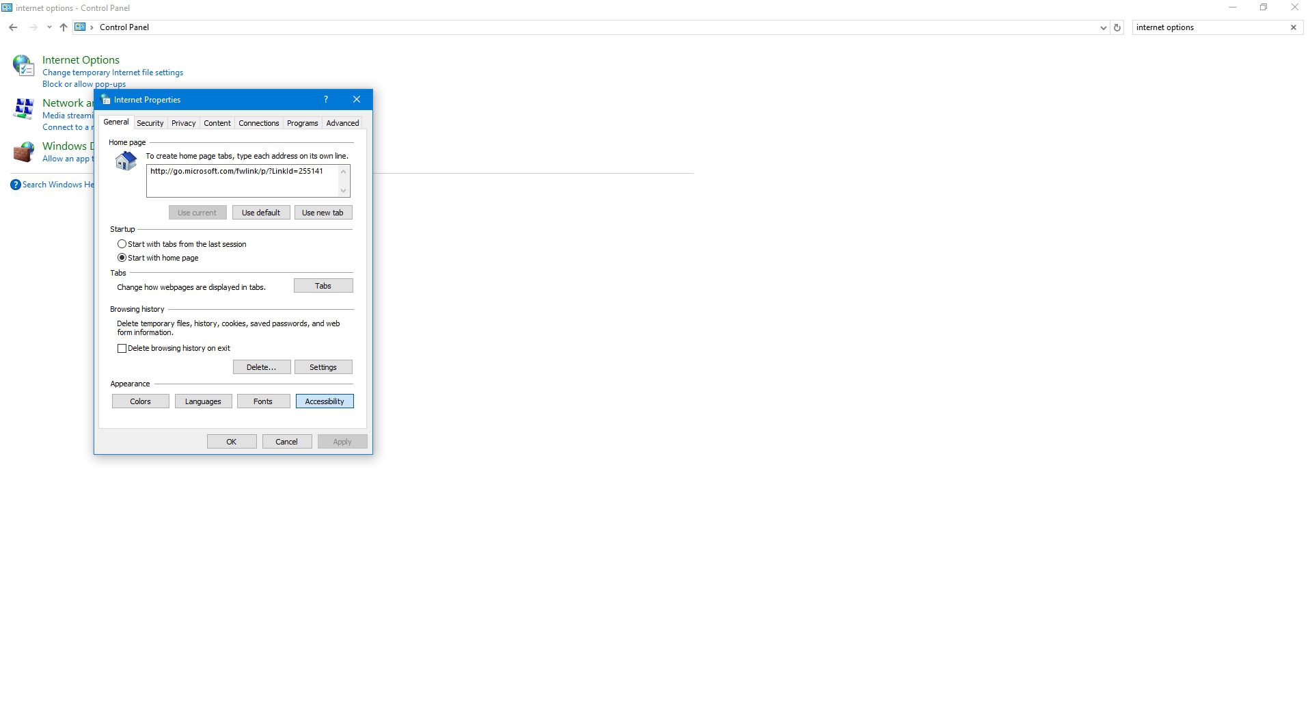This screenshot has width=1312, height=718.
Task: Click the breadcrumb chevron before Control Panel
Action: (x=92, y=27)
